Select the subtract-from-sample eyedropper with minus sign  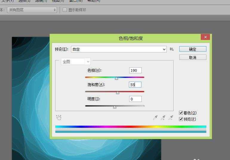(171, 118)
